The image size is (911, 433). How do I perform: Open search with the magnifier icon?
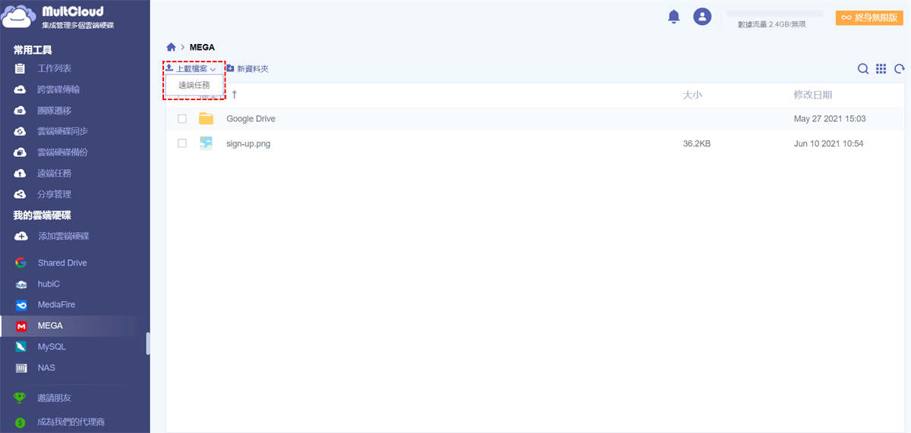tap(863, 69)
